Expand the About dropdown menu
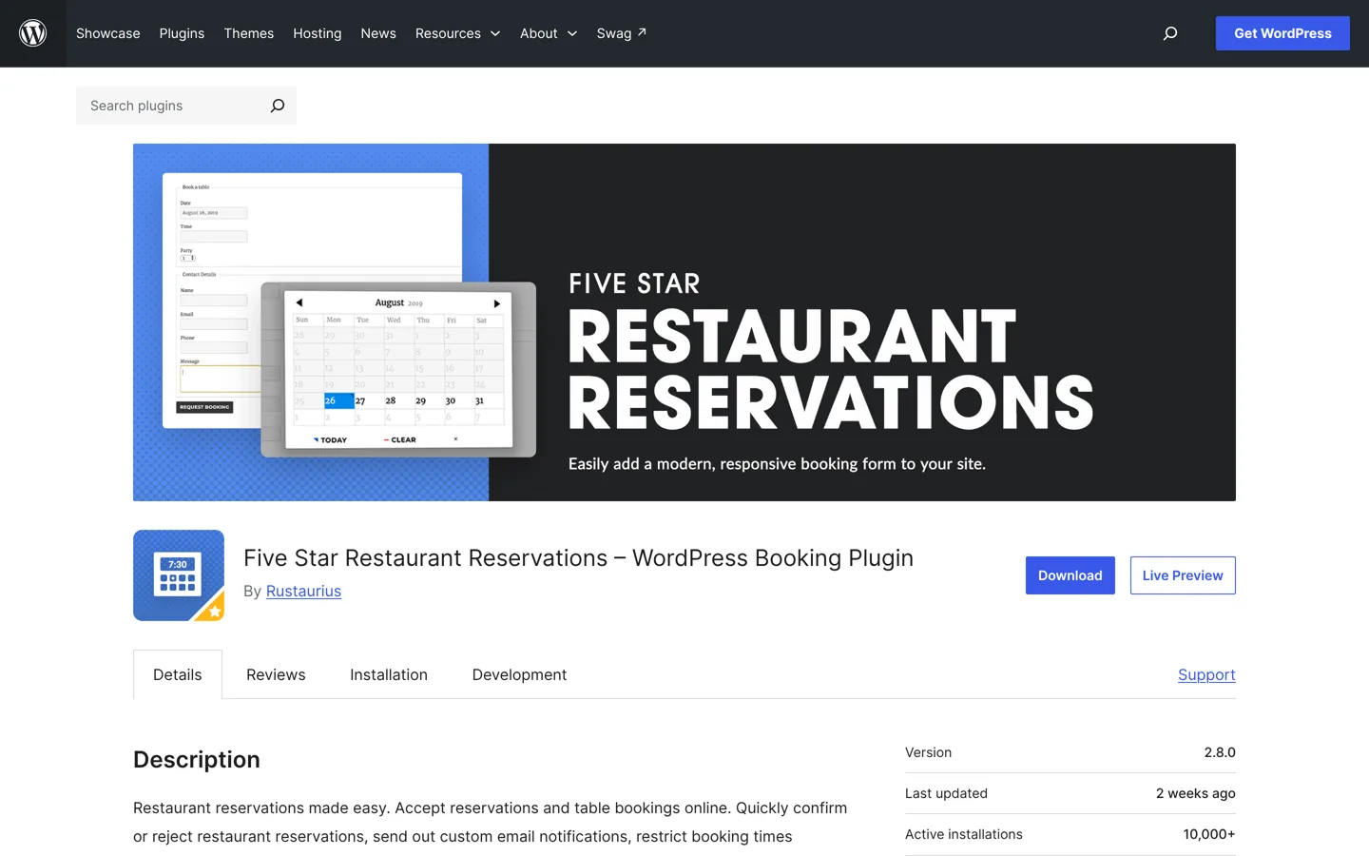Screen dimensions: 1369x856 click(549, 33)
